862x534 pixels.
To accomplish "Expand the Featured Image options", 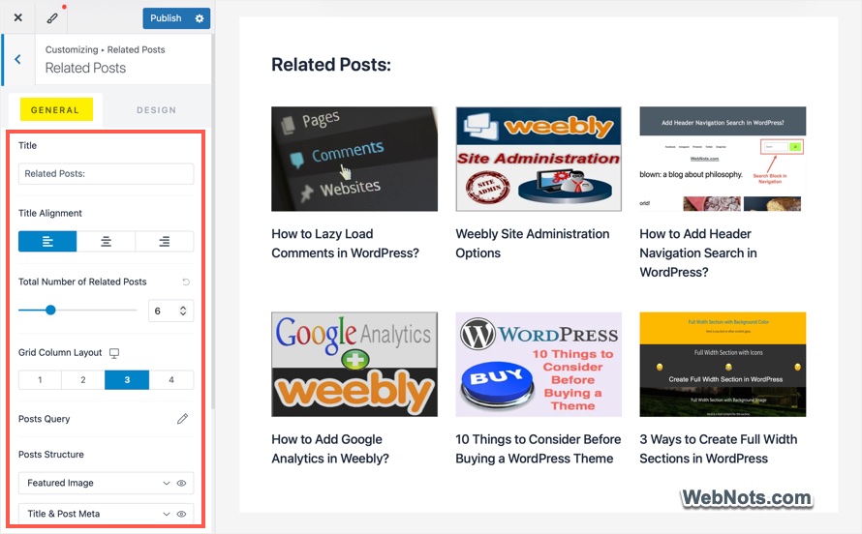I will tap(166, 483).
